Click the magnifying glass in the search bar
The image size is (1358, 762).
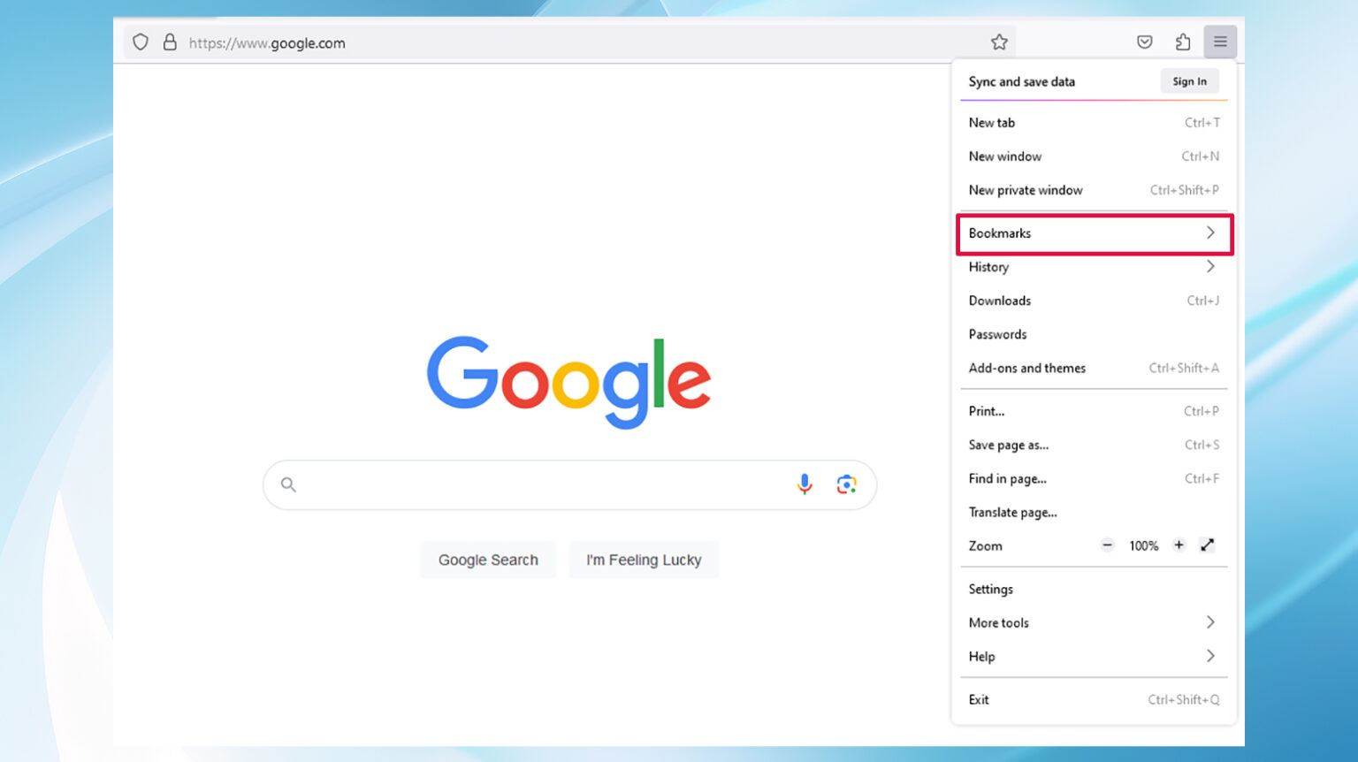click(x=288, y=484)
